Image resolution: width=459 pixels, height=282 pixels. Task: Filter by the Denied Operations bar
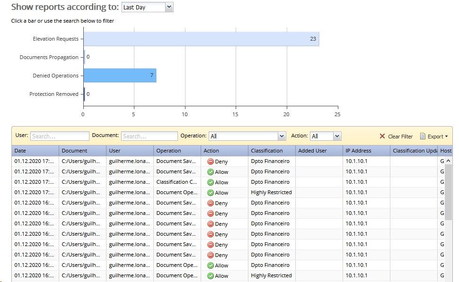point(120,76)
